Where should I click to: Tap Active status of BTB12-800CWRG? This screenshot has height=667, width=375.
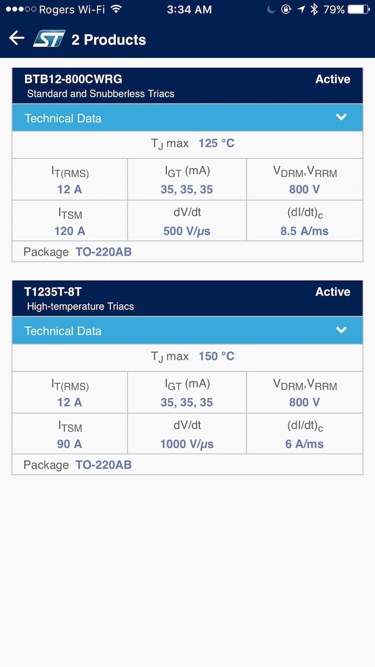[x=333, y=79]
